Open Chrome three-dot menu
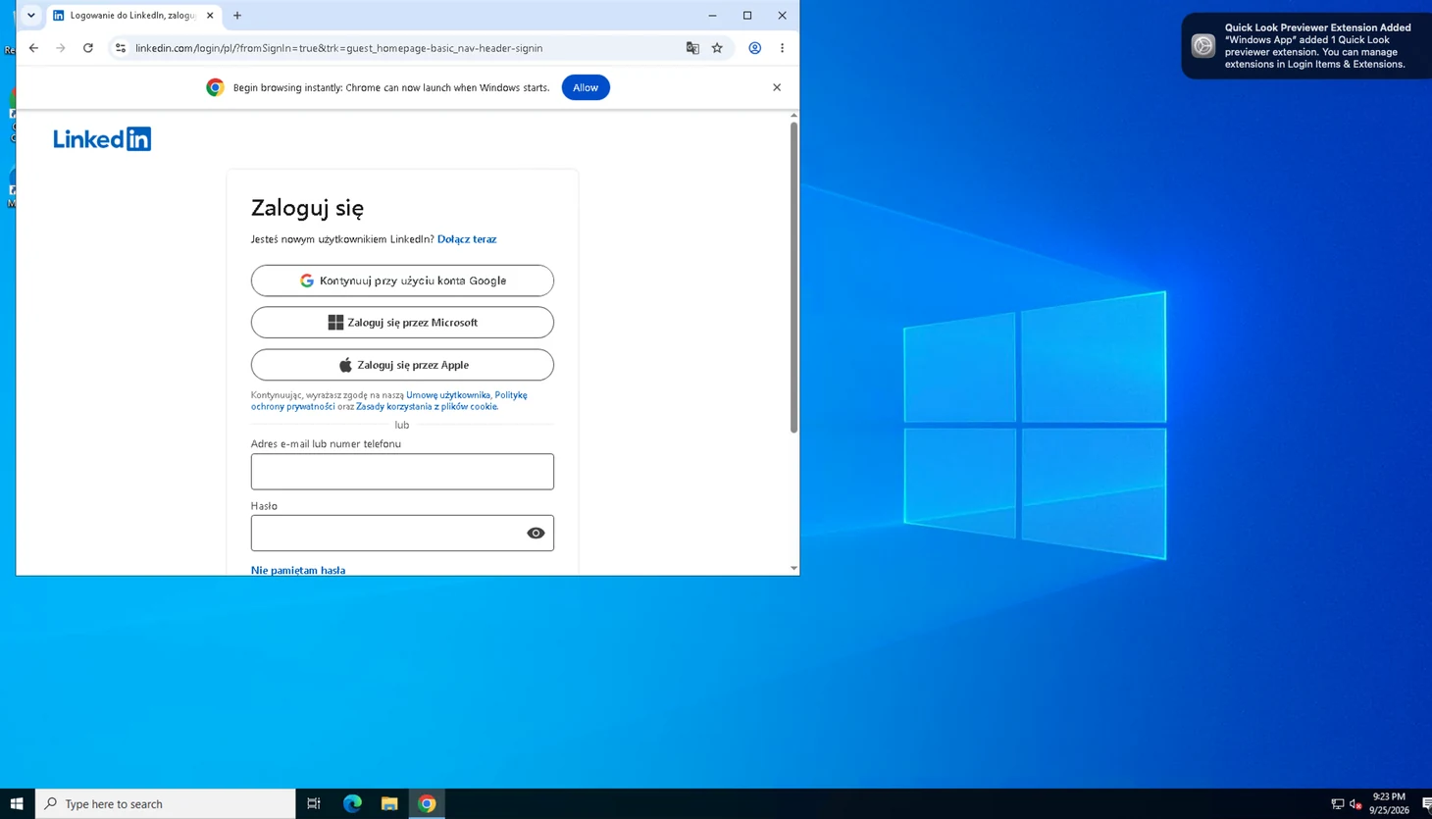Screen dimensions: 1432x819 pyautogui.click(x=782, y=48)
